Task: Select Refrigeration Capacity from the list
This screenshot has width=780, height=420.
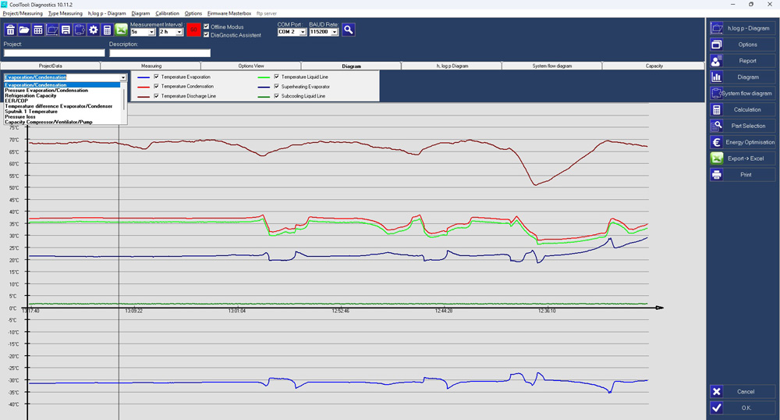Action: point(31,95)
